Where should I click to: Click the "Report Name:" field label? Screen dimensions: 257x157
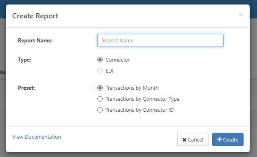click(35, 40)
